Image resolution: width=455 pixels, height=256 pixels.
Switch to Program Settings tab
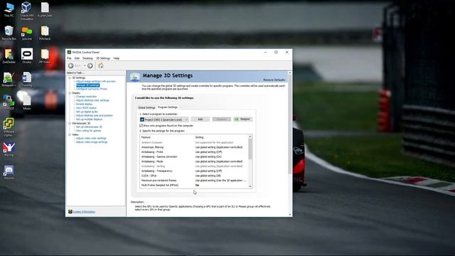point(168,107)
